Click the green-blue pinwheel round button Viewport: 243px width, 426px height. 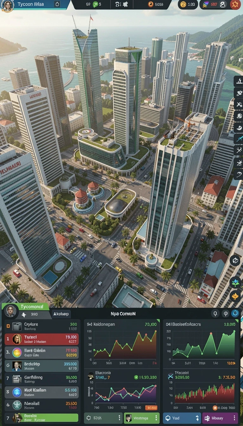click(x=235, y=282)
